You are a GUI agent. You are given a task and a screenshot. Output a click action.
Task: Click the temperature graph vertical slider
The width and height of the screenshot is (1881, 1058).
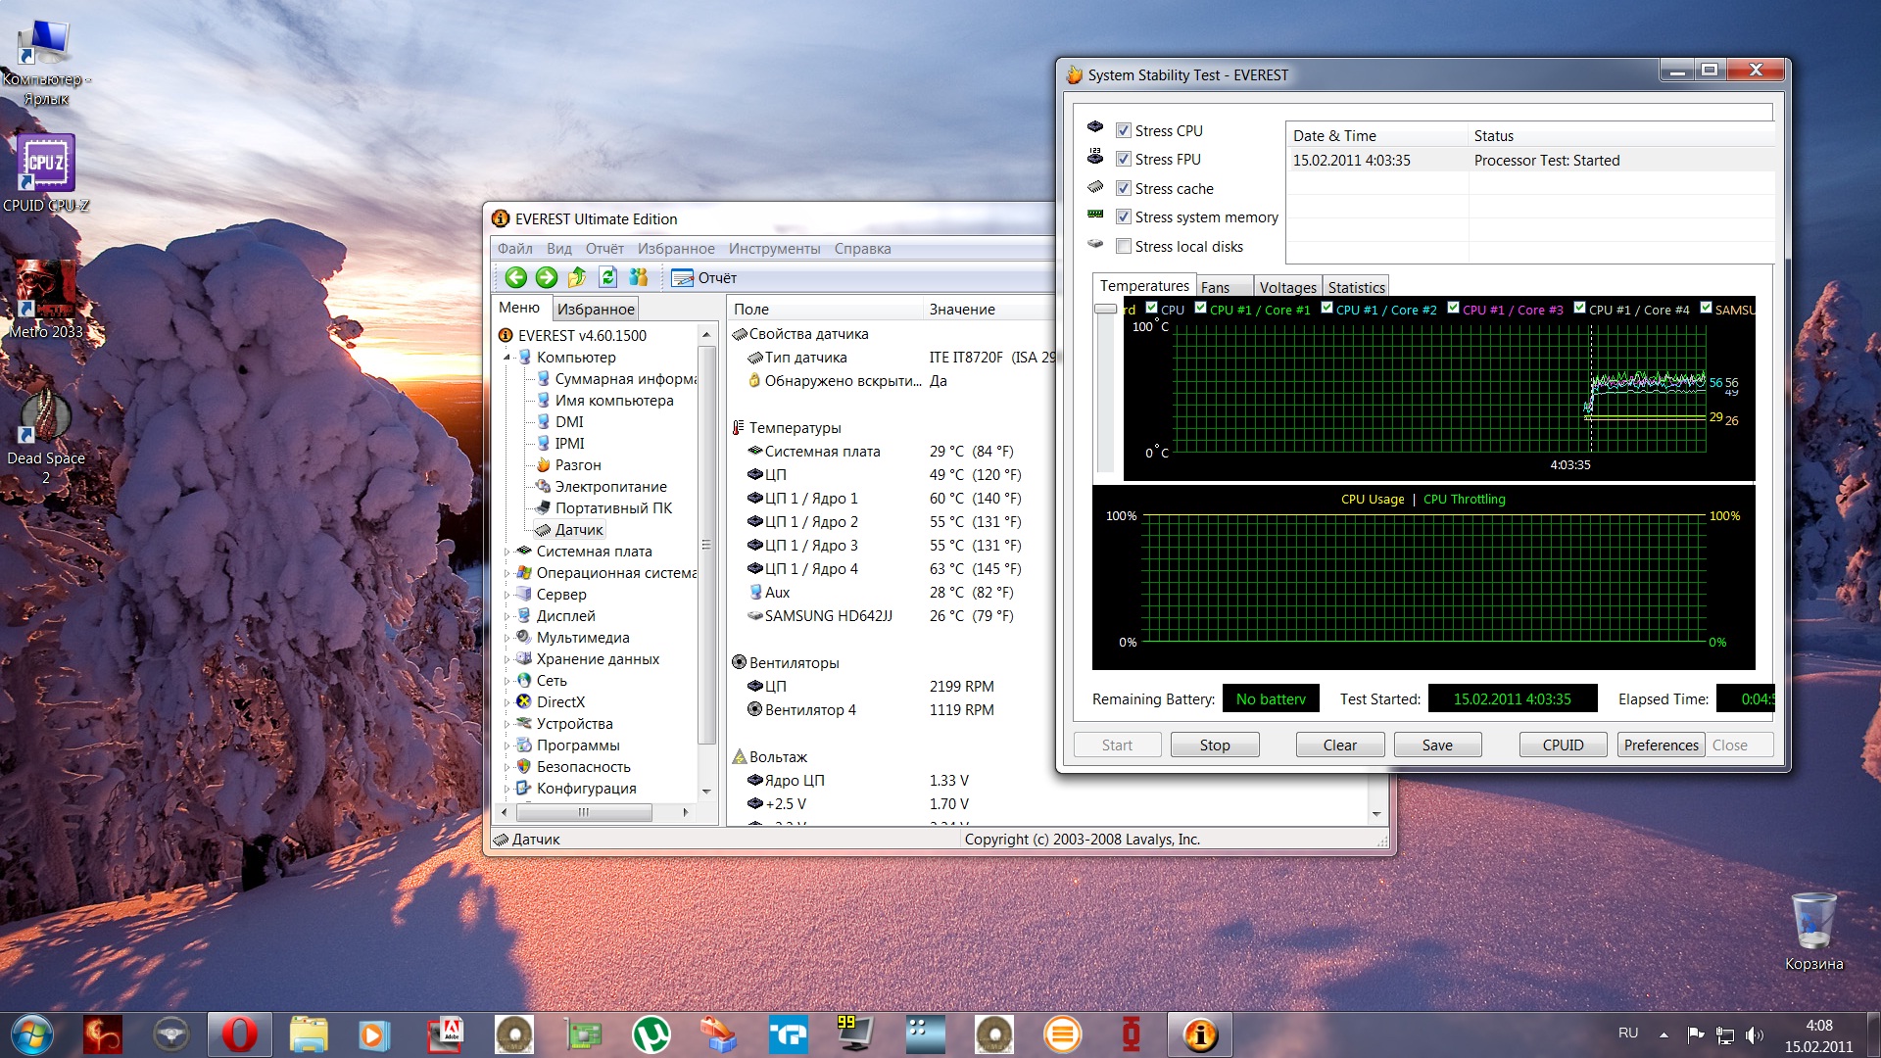click(x=1106, y=309)
